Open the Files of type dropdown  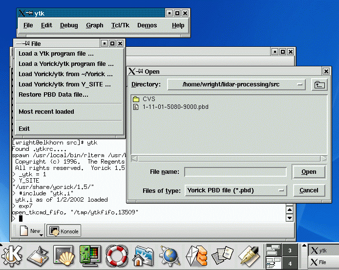(281, 190)
